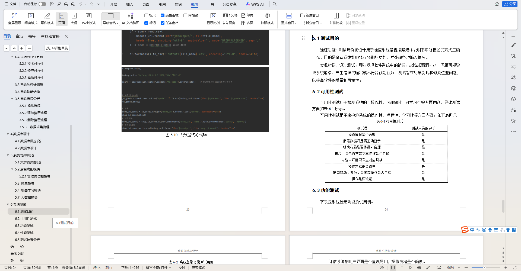The height and width of the screenshot is (271, 521).
Task: Enable the 标尺 checkbox
Action: [x=146, y=15]
